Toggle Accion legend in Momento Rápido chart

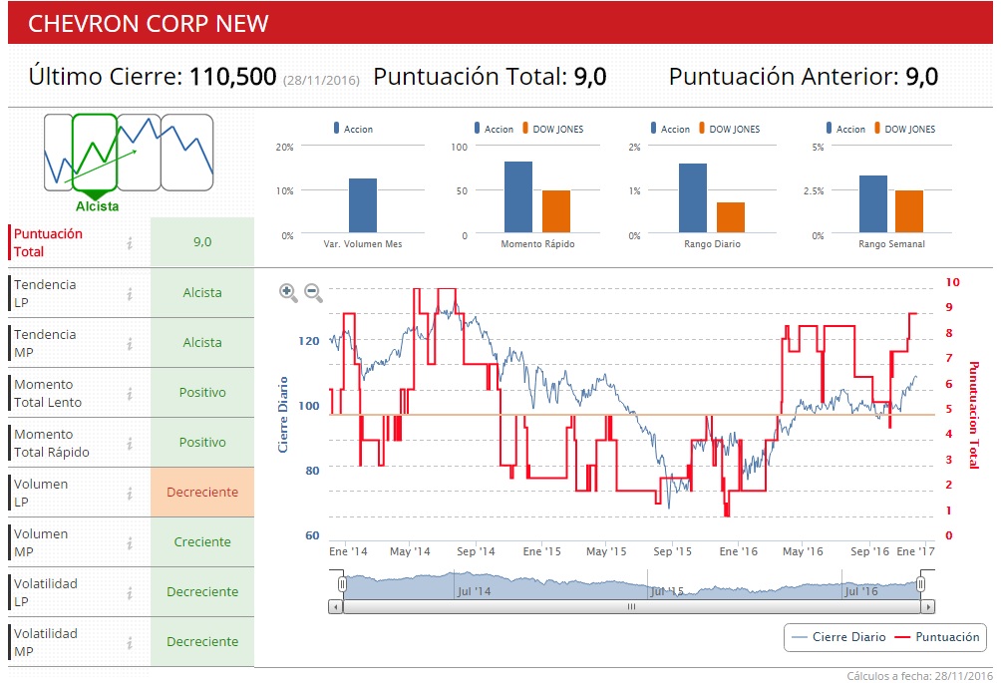pyautogui.click(x=494, y=129)
